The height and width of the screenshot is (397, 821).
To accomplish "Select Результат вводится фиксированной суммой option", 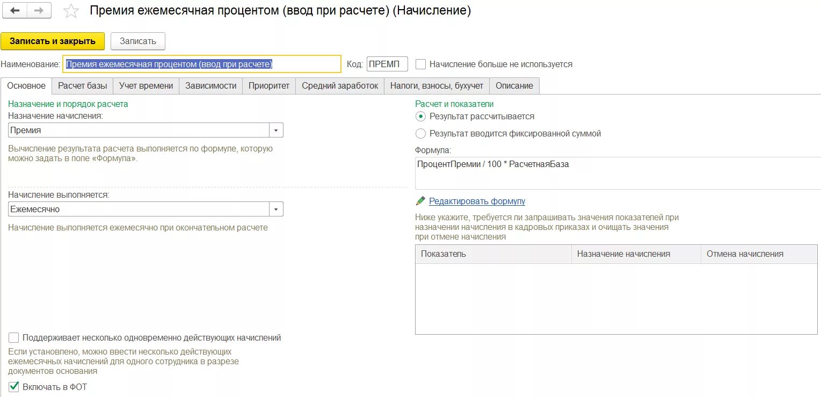I will [x=421, y=133].
